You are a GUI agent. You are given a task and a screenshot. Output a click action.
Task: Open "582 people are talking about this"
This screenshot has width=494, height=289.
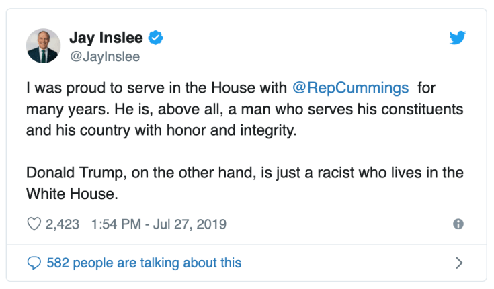point(144,262)
